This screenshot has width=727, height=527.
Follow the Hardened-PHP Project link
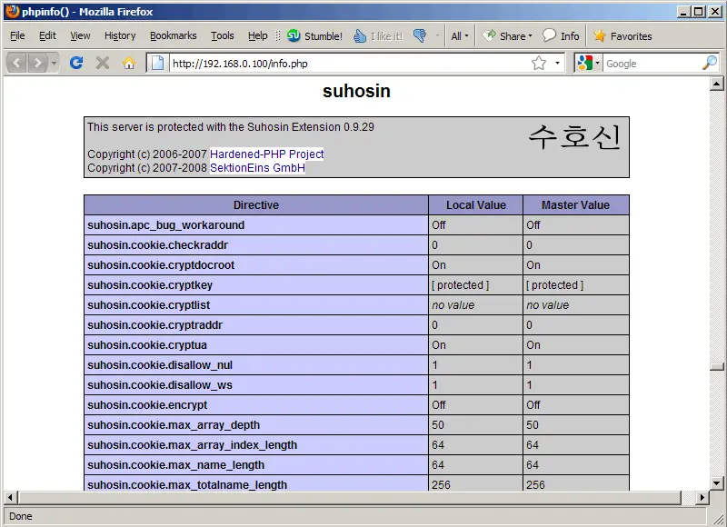[x=266, y=154]
